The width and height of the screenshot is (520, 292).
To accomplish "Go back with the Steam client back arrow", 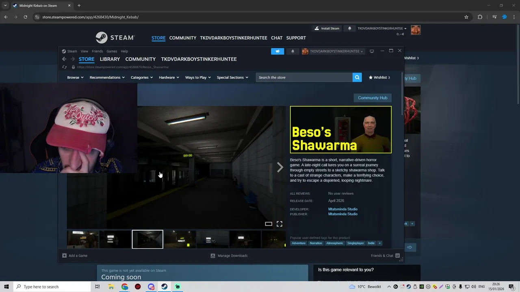I will coord(64,59).
